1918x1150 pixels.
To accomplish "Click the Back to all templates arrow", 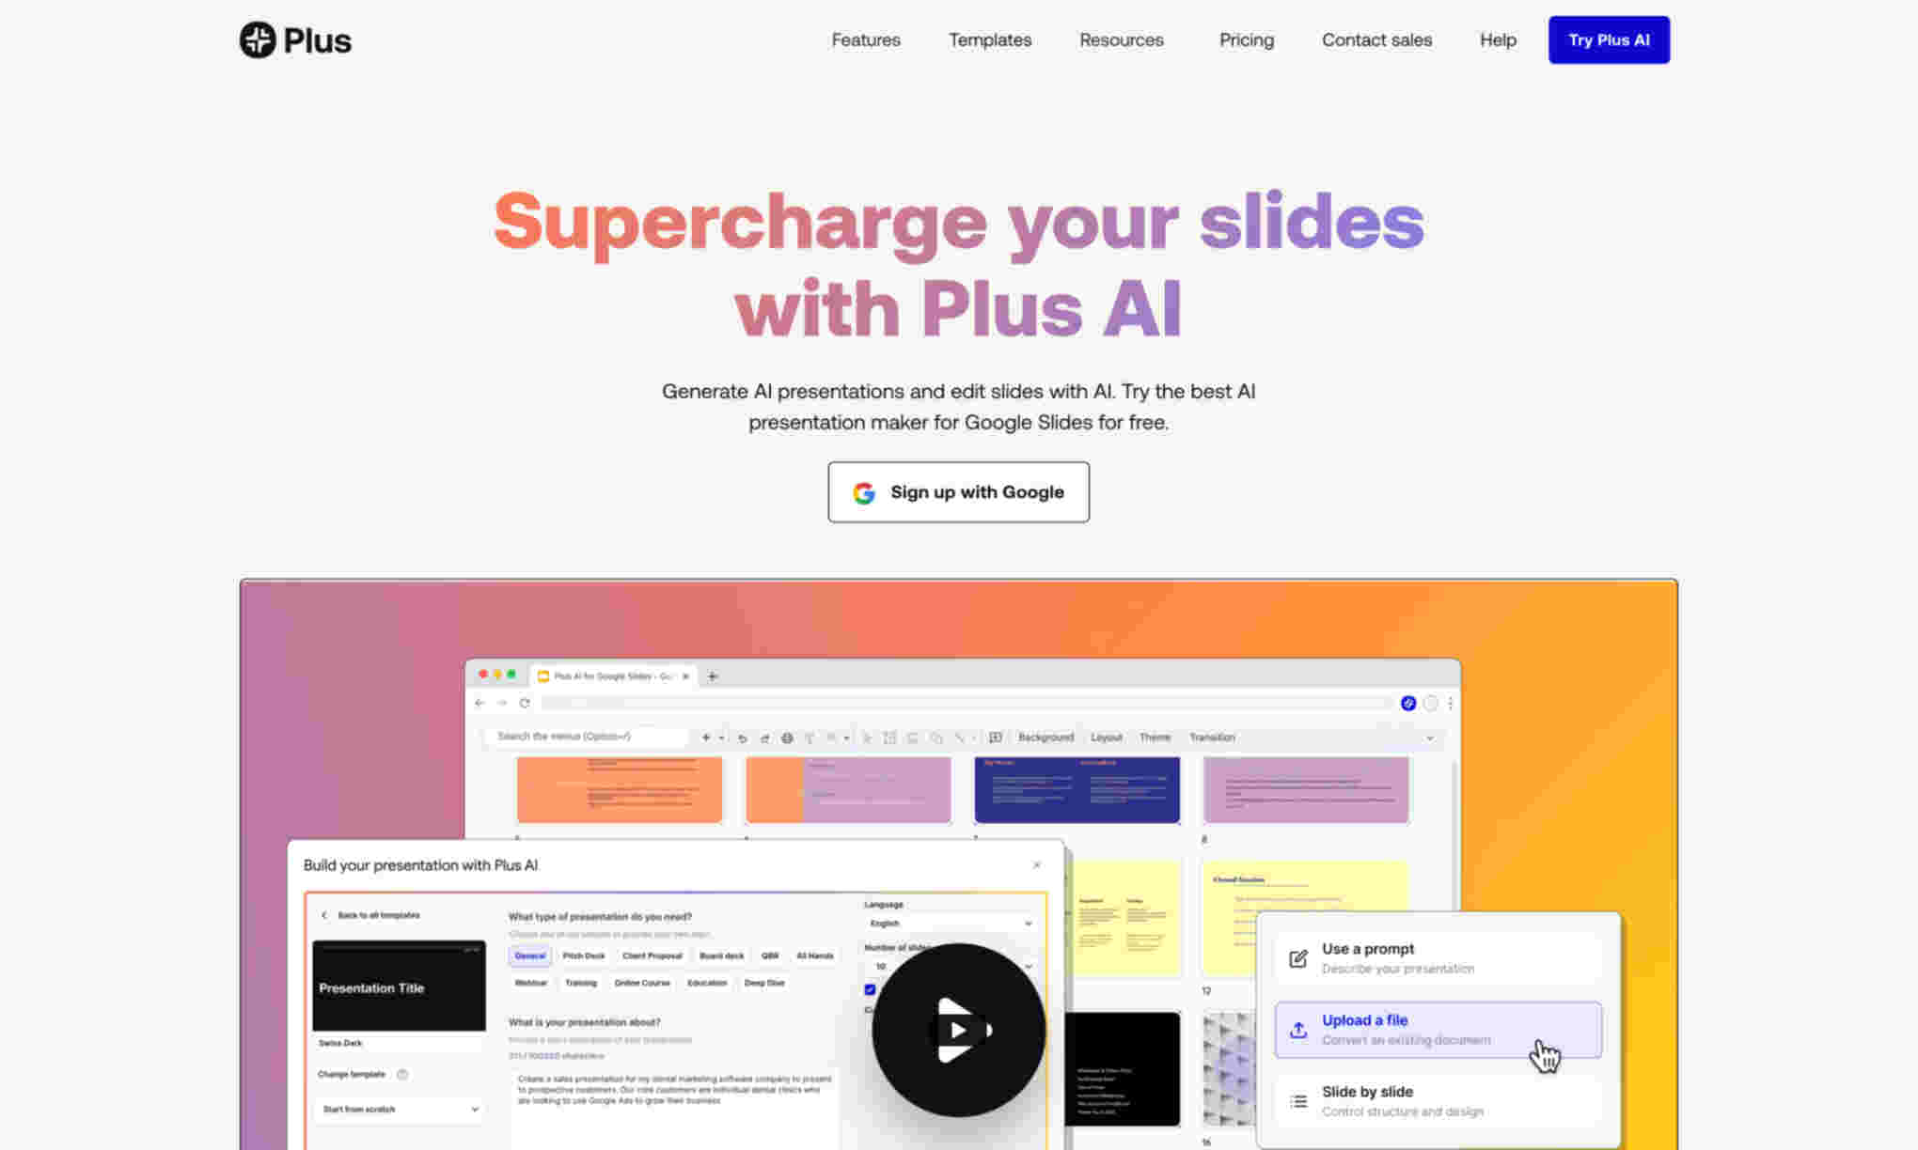I will pyautogui.click(x=324, y=913).
